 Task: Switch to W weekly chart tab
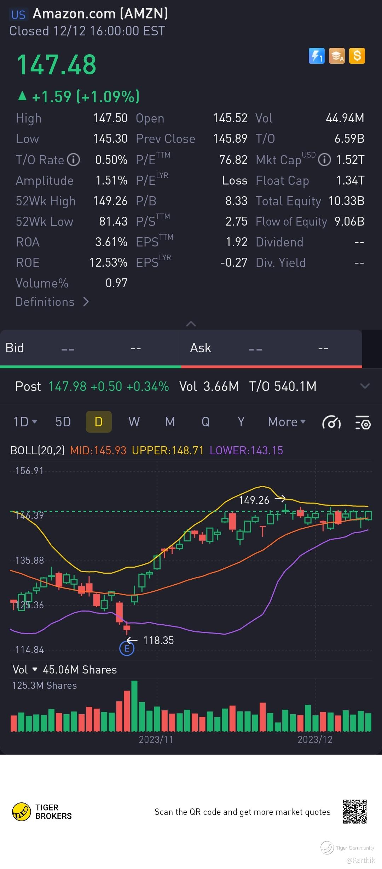point(134,422)
